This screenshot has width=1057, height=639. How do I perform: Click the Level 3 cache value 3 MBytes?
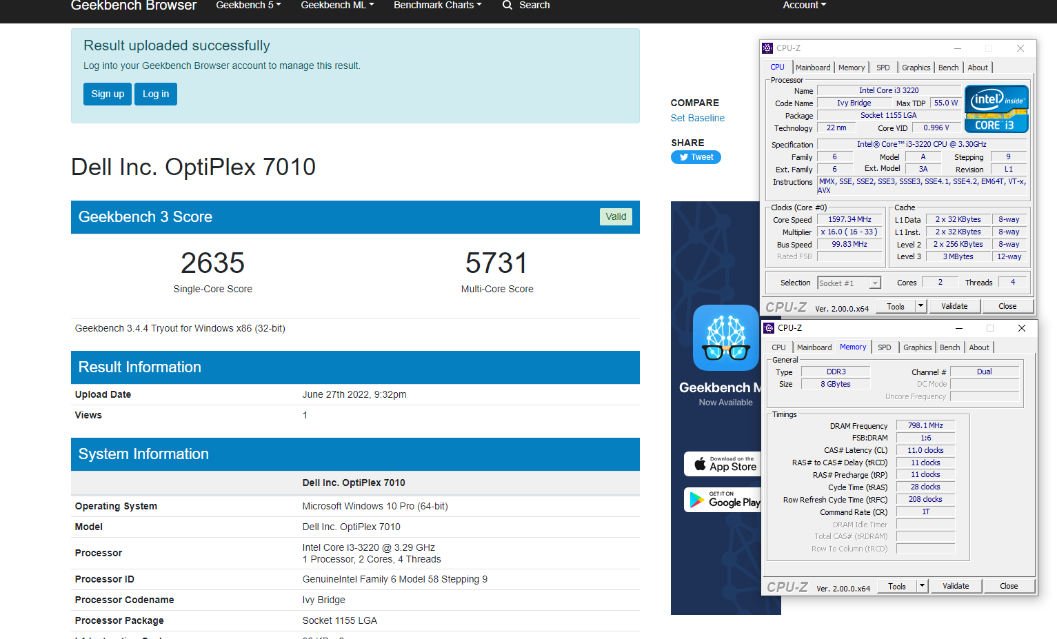pos(958,256)
